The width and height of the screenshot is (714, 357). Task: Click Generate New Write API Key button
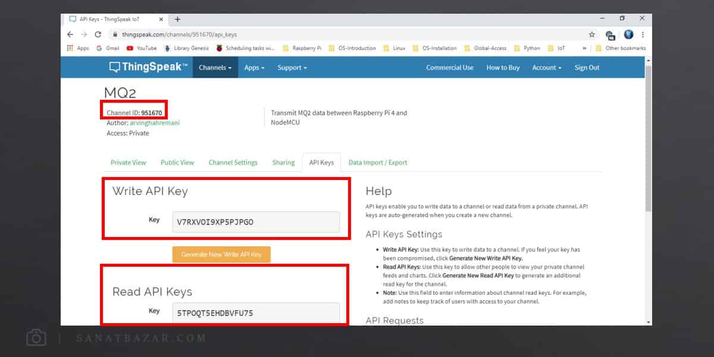coord(221,254)
